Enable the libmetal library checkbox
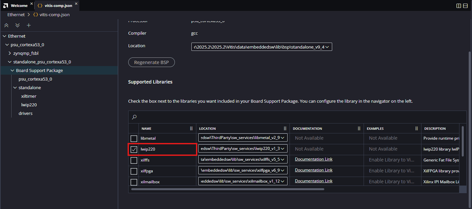Image resolution: width=472 pixels, height=209 pixels. click(134, 138)
